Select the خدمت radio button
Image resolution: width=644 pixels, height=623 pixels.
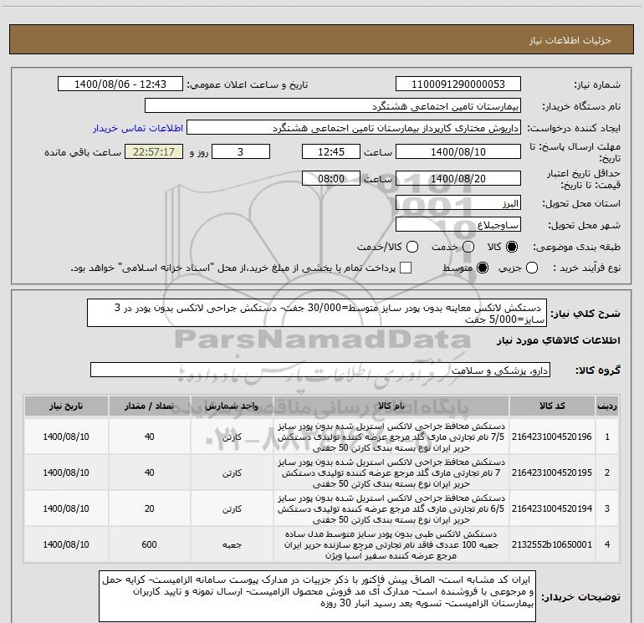tap(468, 247)
